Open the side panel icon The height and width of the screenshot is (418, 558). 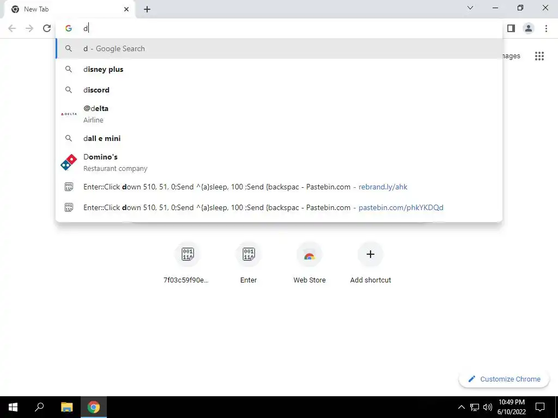pos(511,28)
